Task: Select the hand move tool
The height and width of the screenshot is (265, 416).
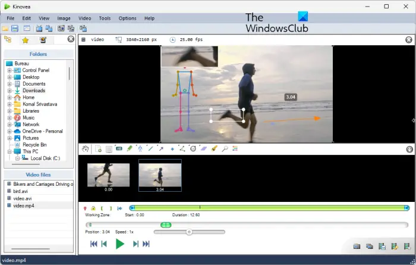Action: [x=85, y=148]
